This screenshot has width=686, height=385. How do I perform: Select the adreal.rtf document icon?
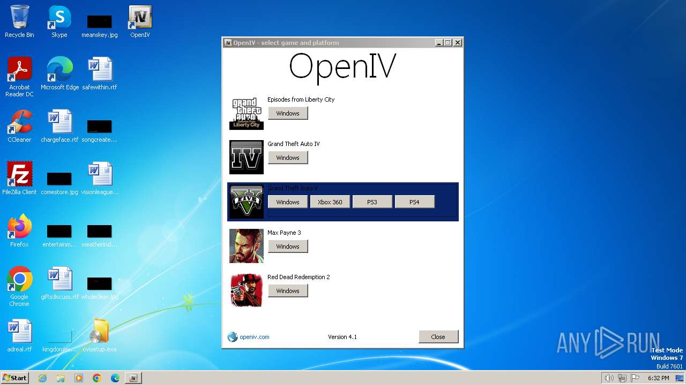coord(19,335)
